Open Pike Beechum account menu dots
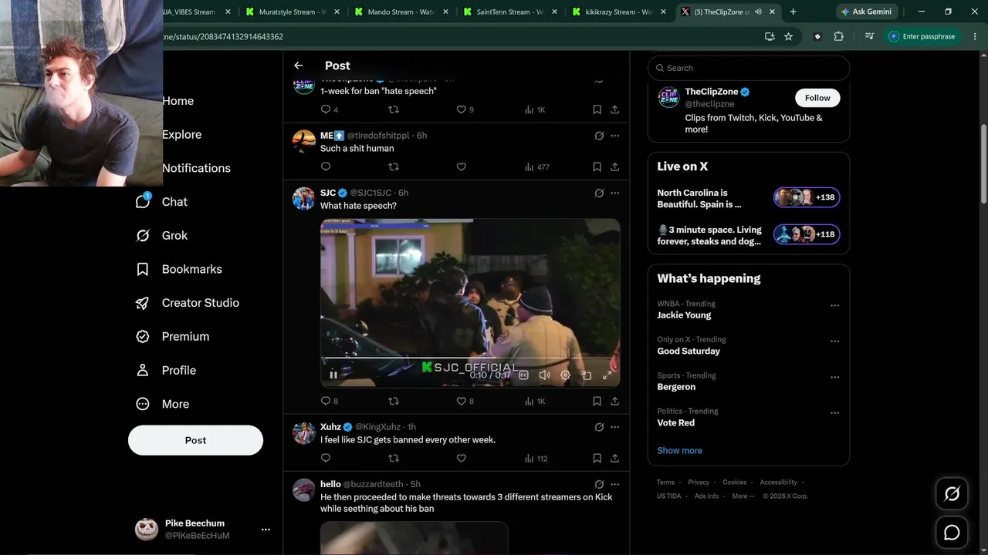 tap(266, 530)
